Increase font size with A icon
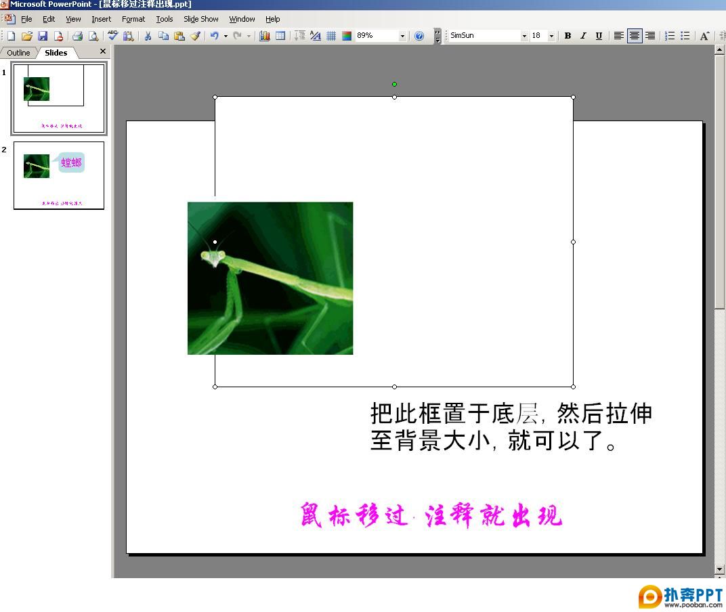This screenshot has width=726, height=612. [705, 36]
